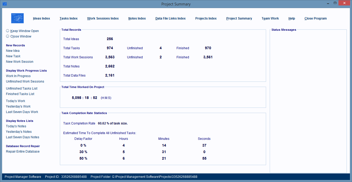Open the Unfinished Tasks List
Screen dimensions: 352x182
point(22,89)
